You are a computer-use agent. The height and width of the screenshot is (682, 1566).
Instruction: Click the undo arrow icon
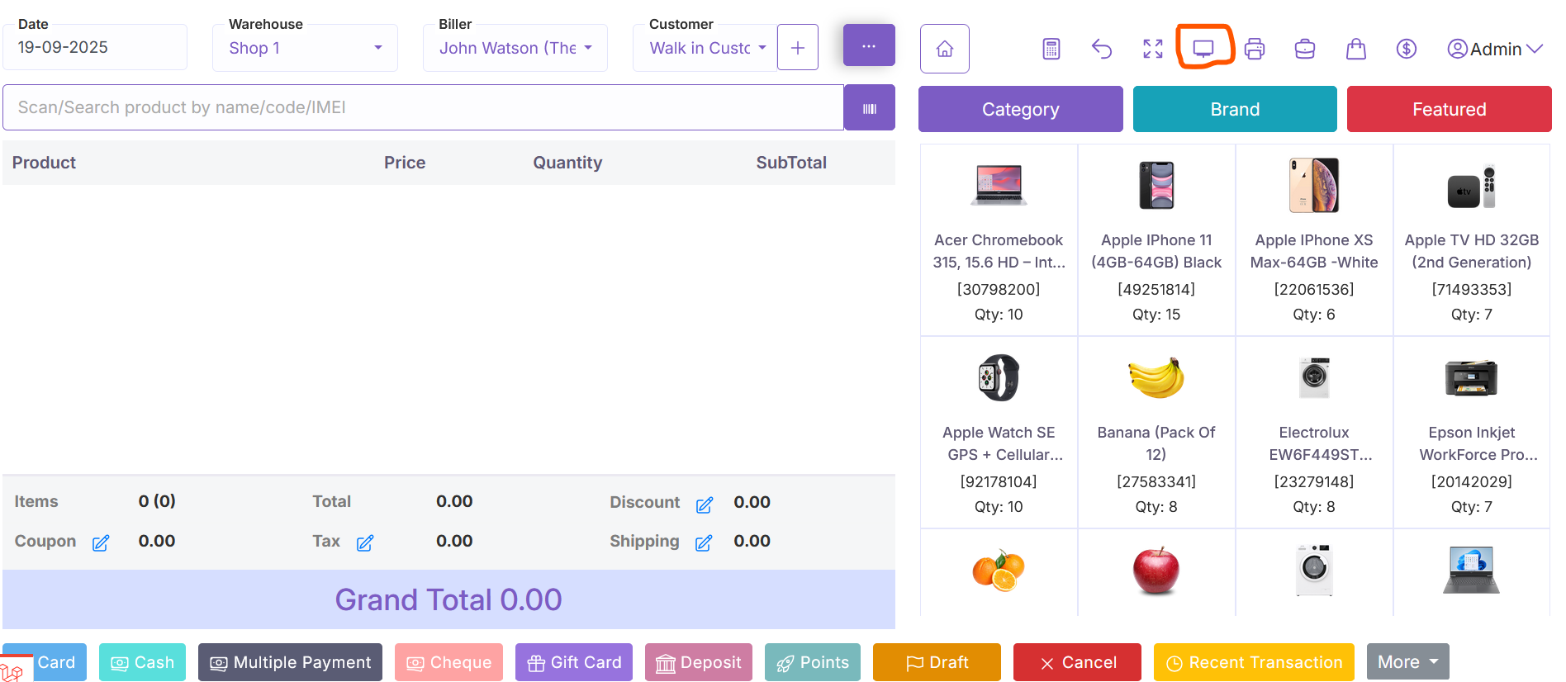pyautogui.click(x=1102, y=49)
